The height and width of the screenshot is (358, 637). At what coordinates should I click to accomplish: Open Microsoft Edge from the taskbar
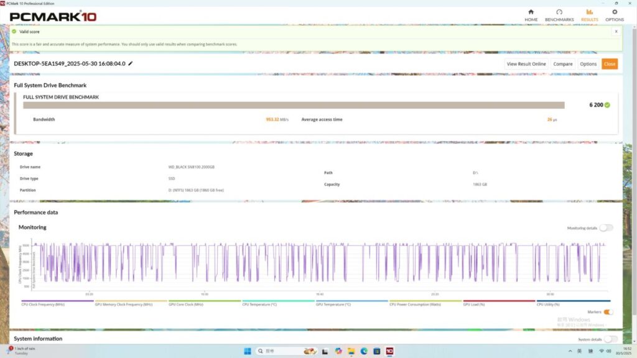pos(364,351)
